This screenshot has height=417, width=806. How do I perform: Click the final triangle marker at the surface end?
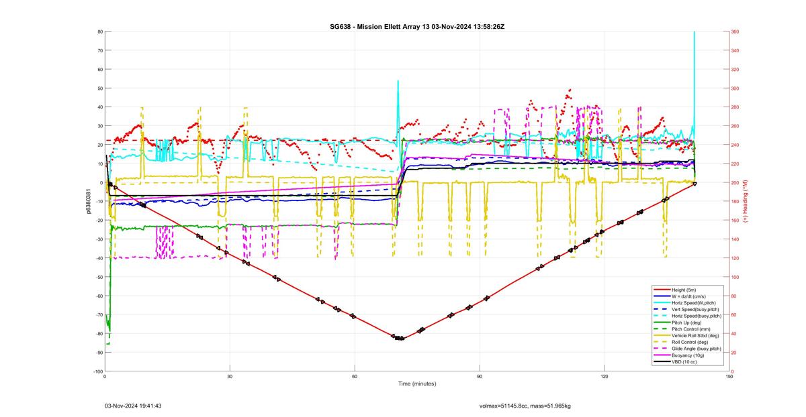pyautogui.click(x=695, y=183)
